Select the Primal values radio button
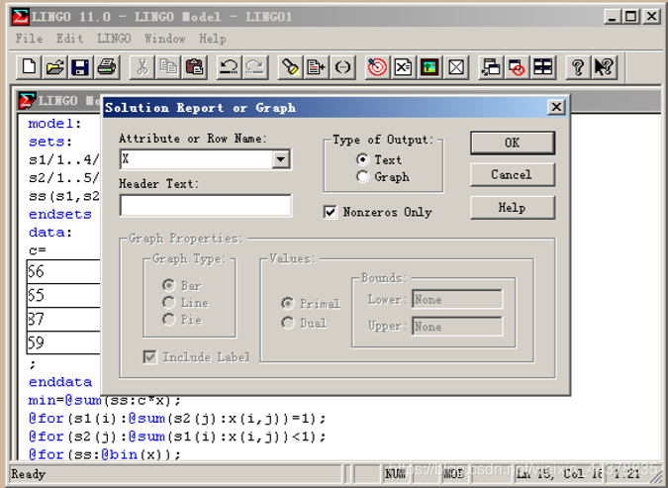668x488 pixels. pos(288,303)
